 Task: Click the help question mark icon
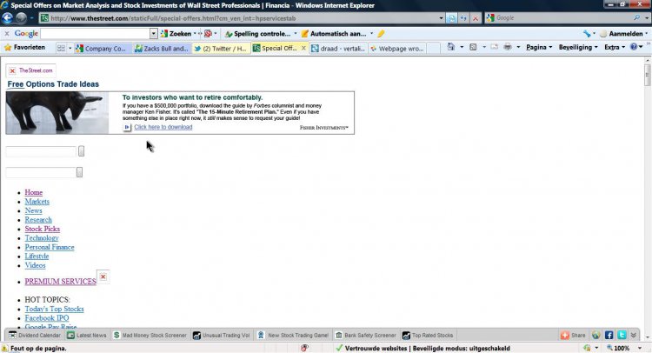tap(633, 47)
